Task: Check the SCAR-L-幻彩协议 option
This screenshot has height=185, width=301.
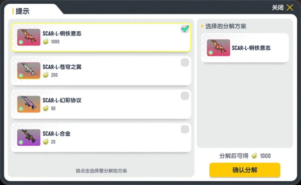Action: pos(185,96)
